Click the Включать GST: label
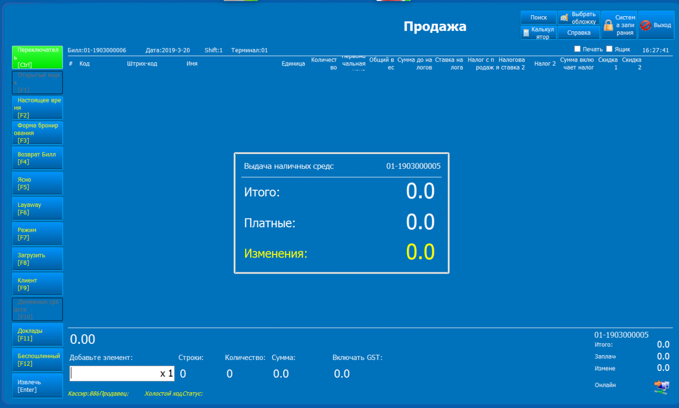The height and width of the screenshot is (408, 679). coord(358,358)
